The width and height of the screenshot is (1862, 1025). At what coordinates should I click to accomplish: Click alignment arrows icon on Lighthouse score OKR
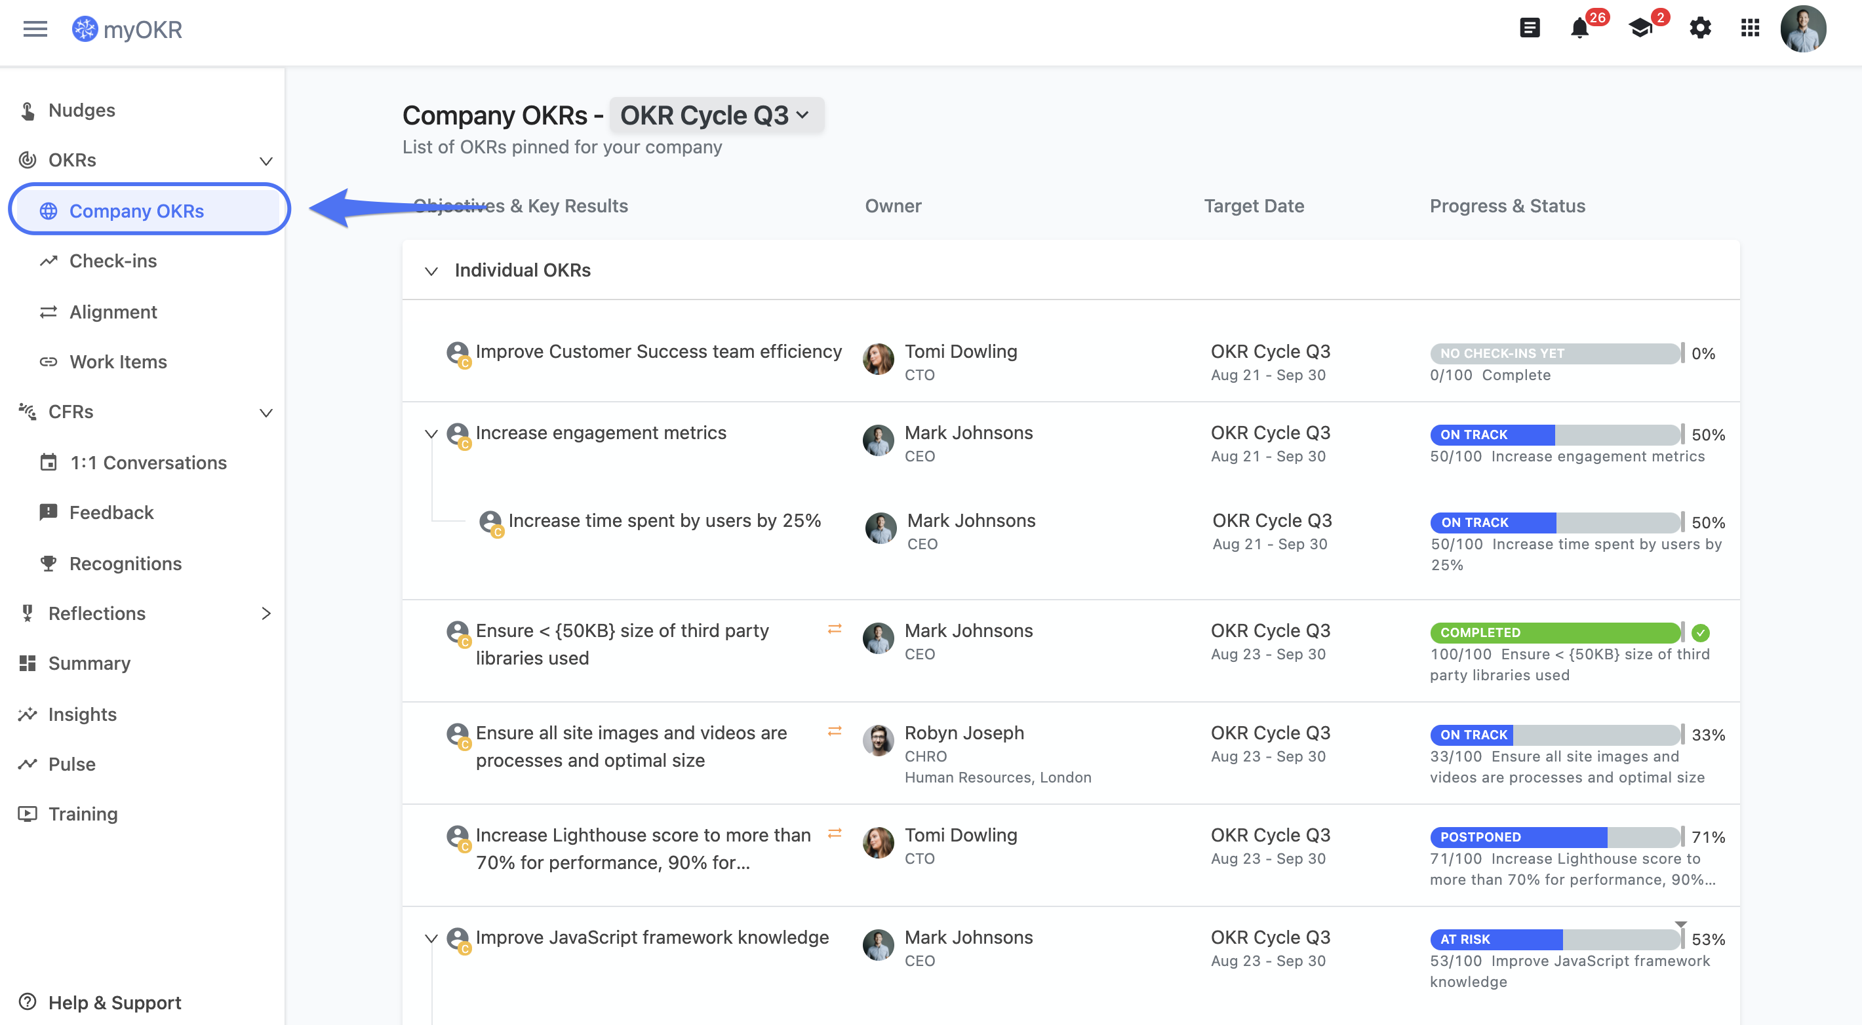click(834, 834)
